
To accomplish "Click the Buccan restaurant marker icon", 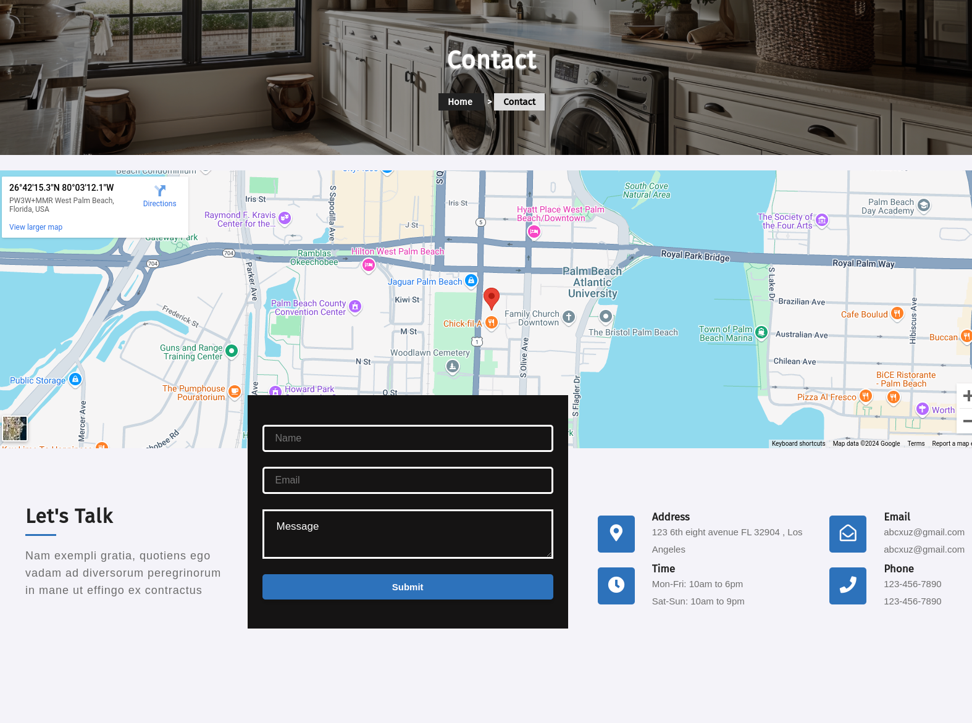I will point(966,336).
